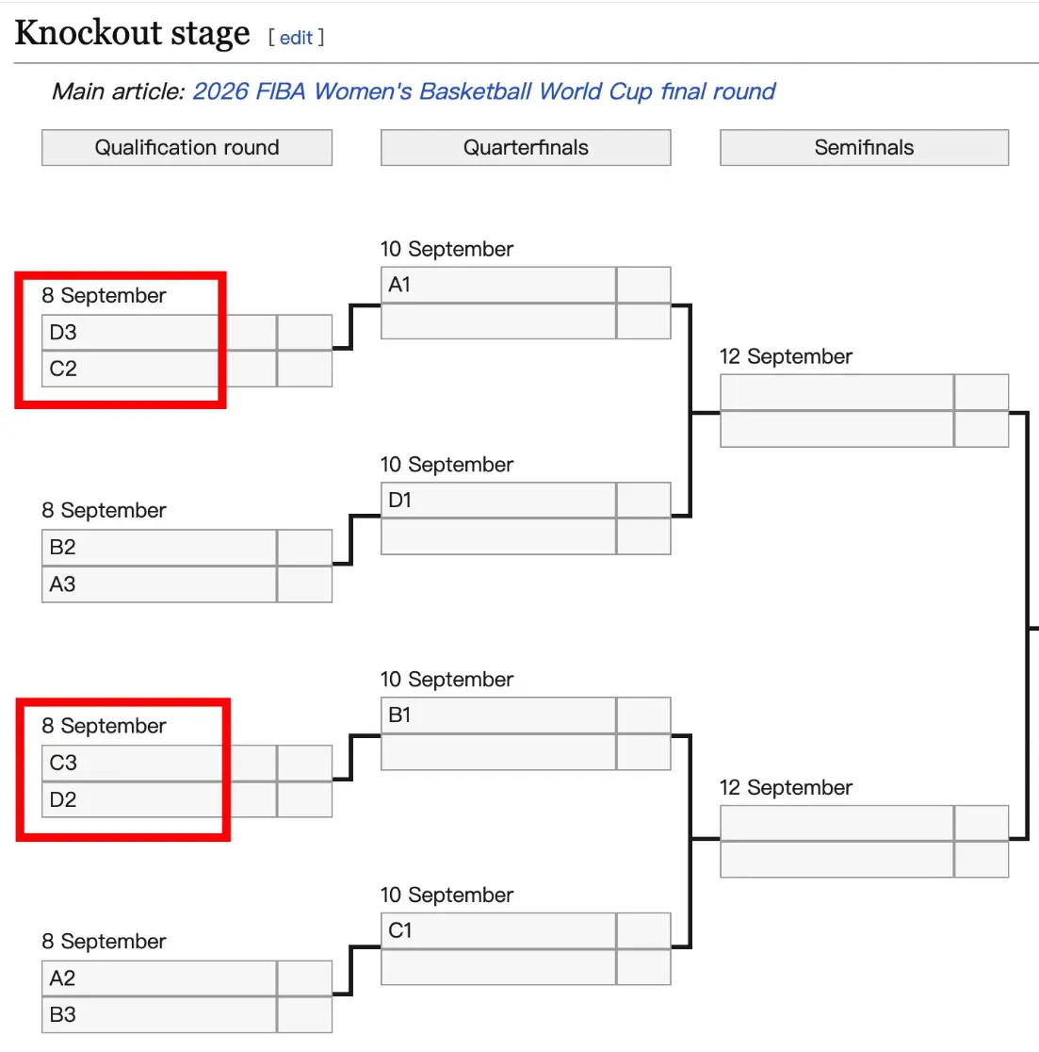Click the C1 quarterfinal slot
The height and width of the screenshot is (1052, 1039).
[x=498, y=930]
